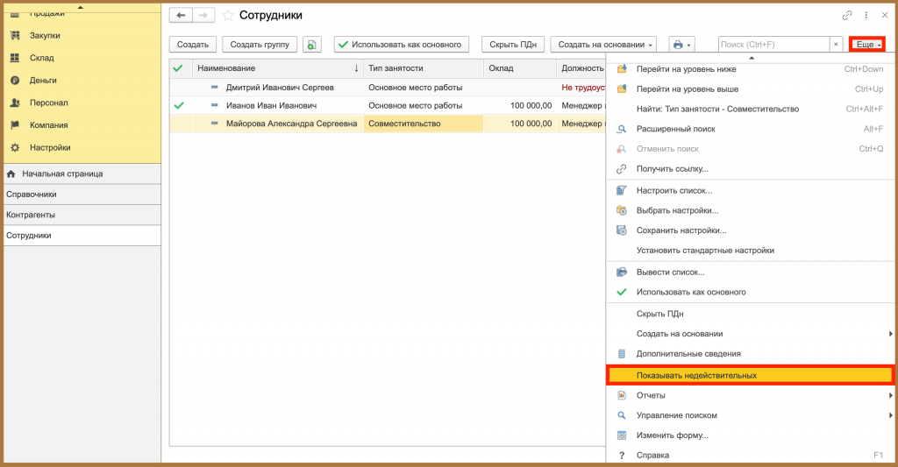The width and height of the screenshot is (898, 467).
Task: Open the Сотрудники tab in the sidebar
Action: [x=82, y=236]
